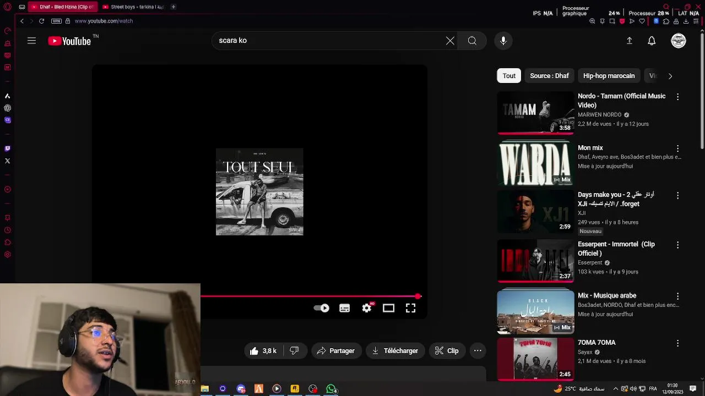
Task: Open Windows notification center icon
Action: click(693, 388)
